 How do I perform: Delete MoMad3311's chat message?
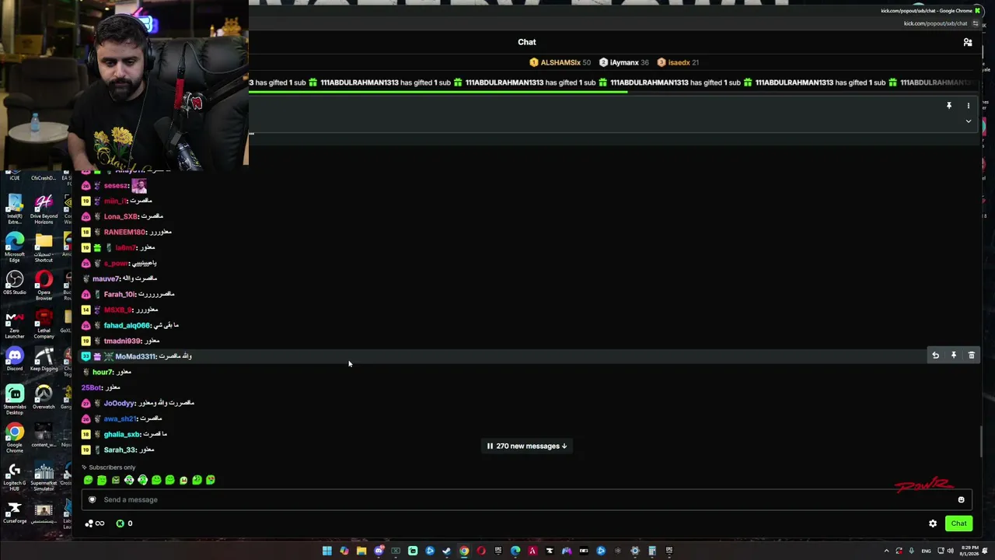click(972, 355)
